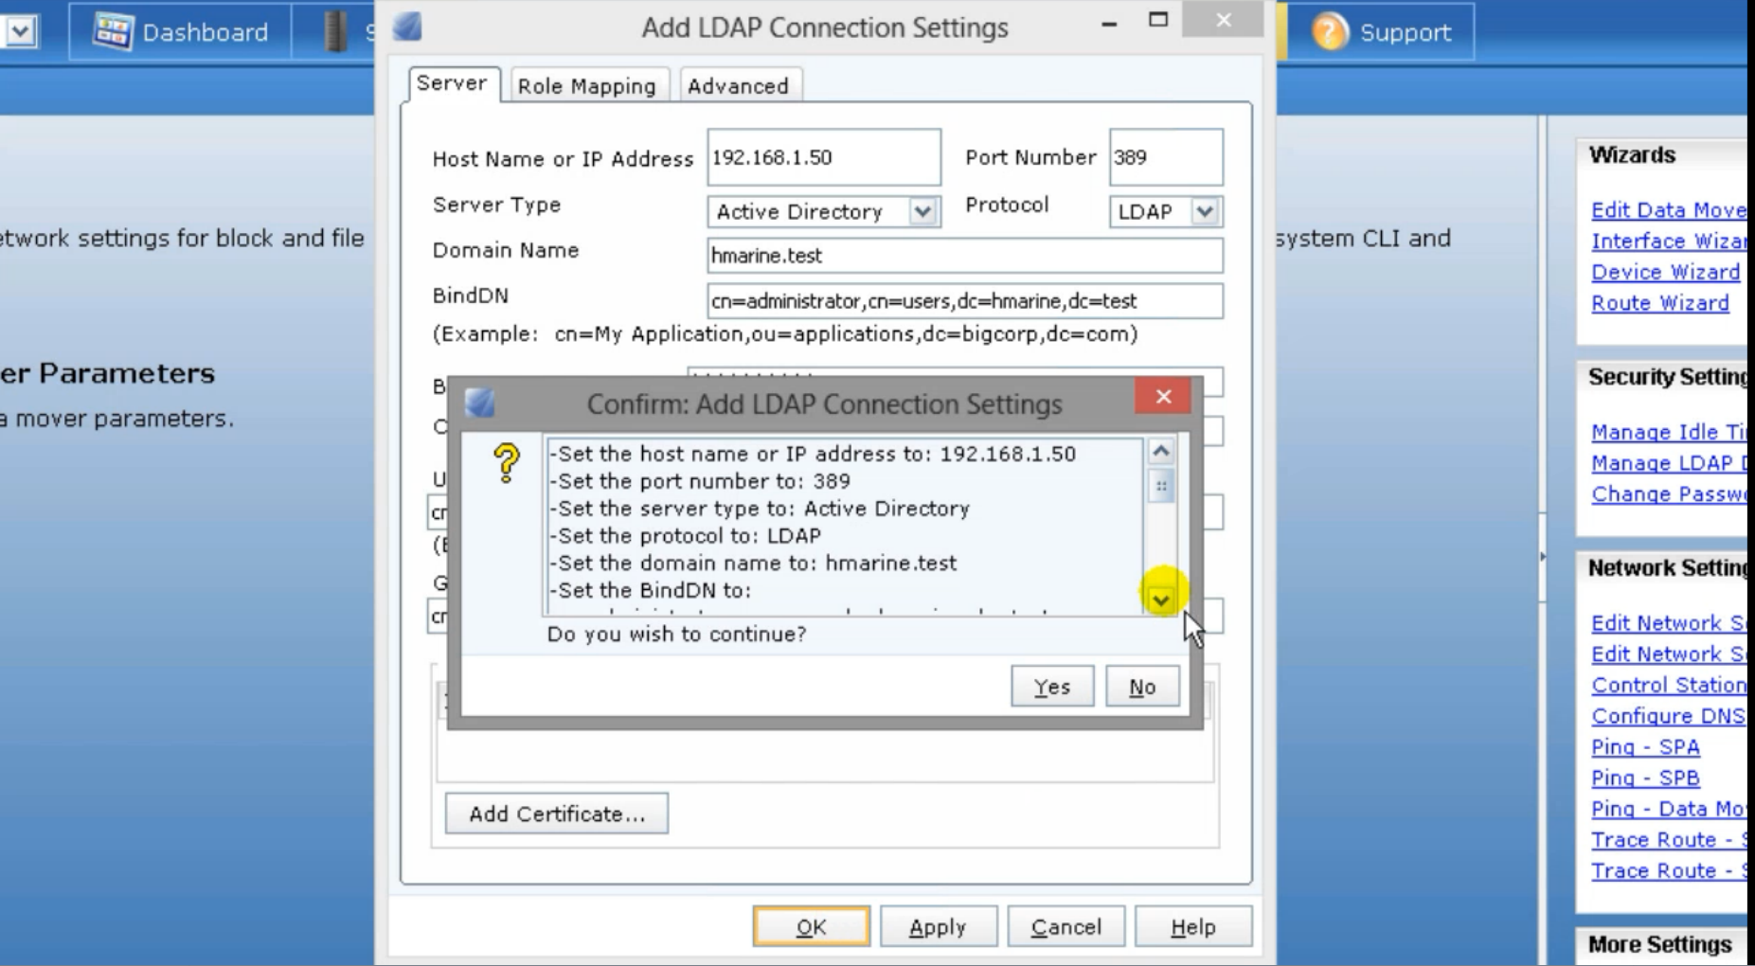
Task: Maximize the Add LDAP Connection Settings window
Action: (x=1158, y=20)
